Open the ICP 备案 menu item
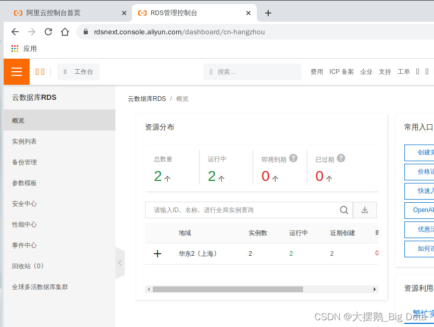434x327 pixels. (341, 72)
